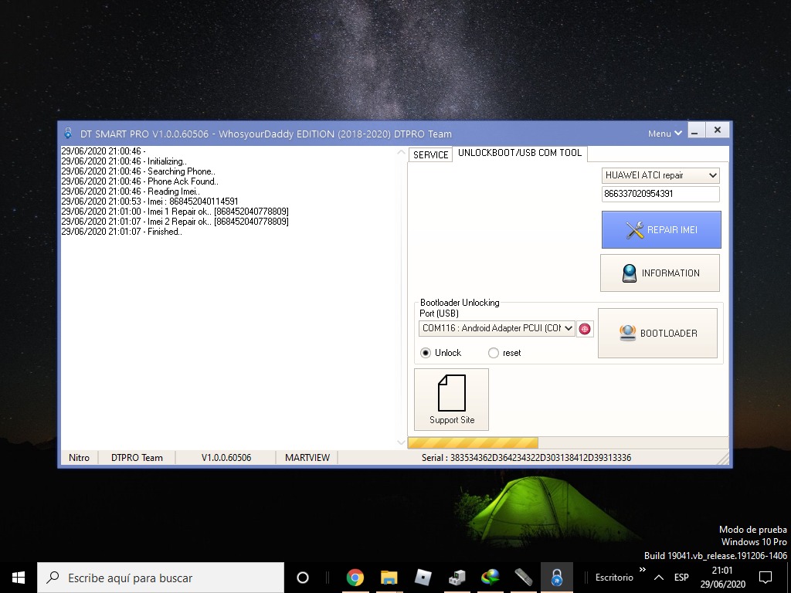
Task: Show hidden system tray icons
Action: coord(659,578)
